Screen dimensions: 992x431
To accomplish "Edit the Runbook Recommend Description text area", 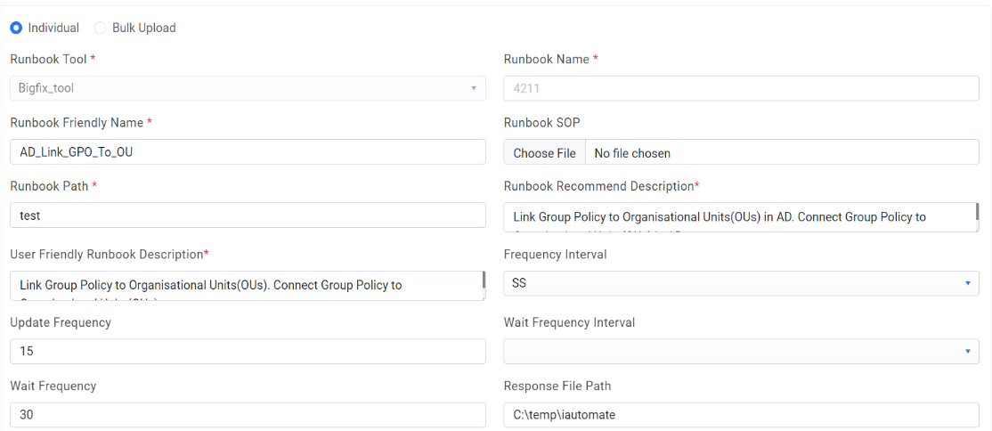I will (737, 217).
